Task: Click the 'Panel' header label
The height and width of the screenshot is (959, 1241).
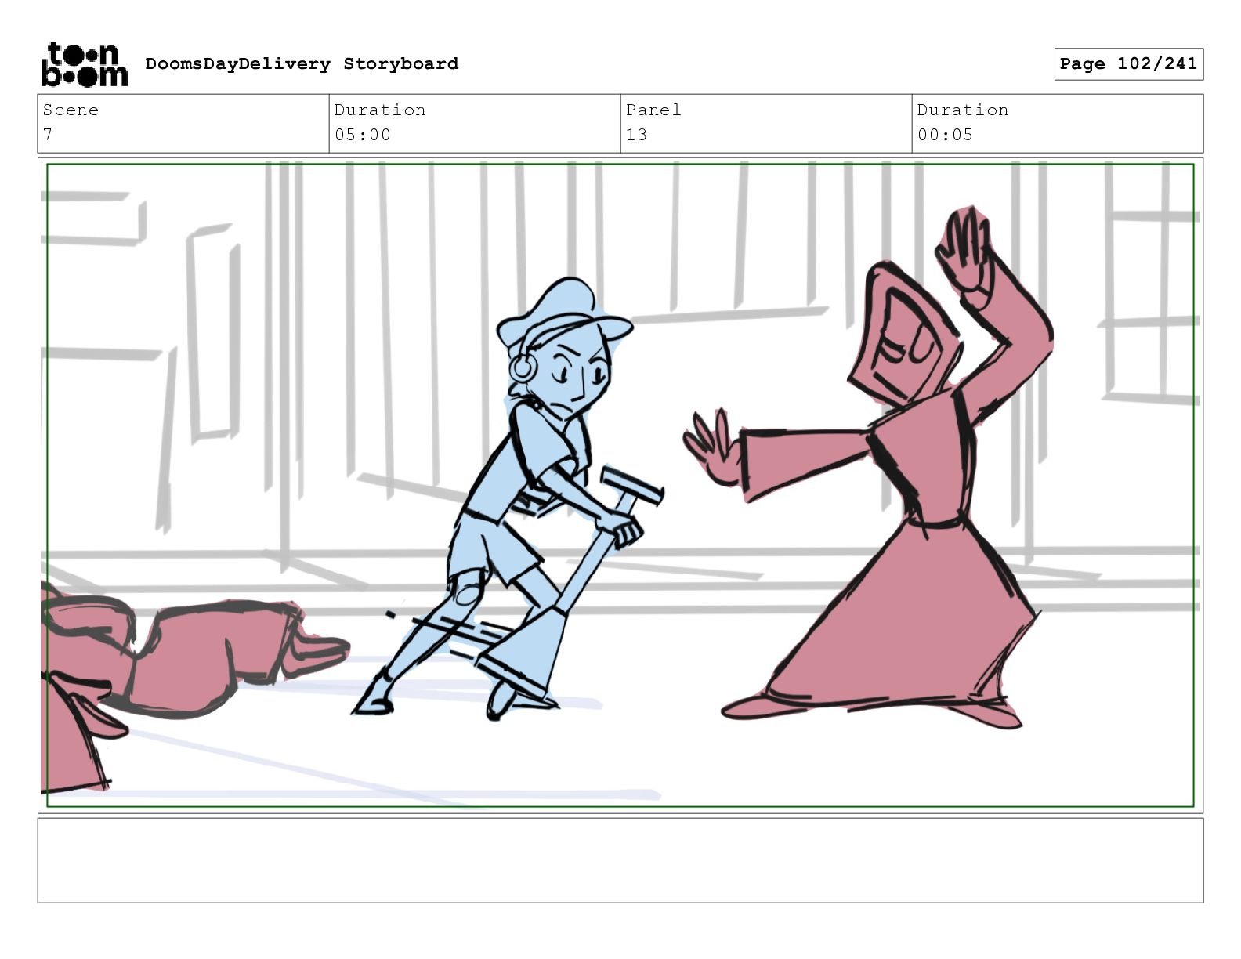Action: [653, 110]
